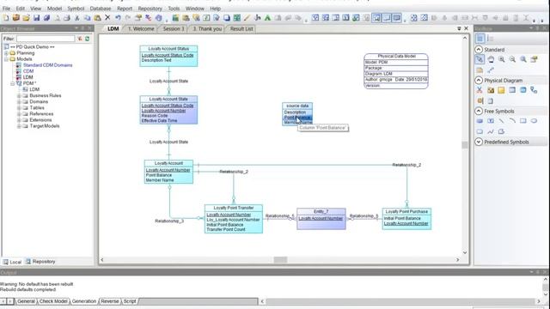Select the Arc tool in Free Symbols

click(512, 121)
